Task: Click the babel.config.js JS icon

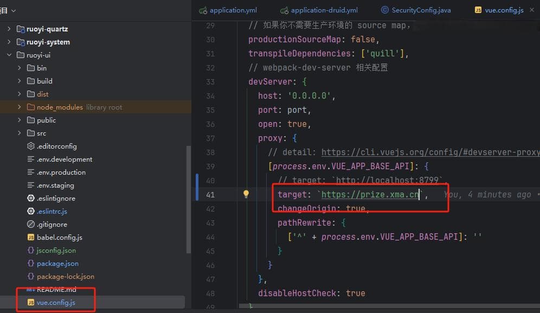Action: tap(31, 237)
